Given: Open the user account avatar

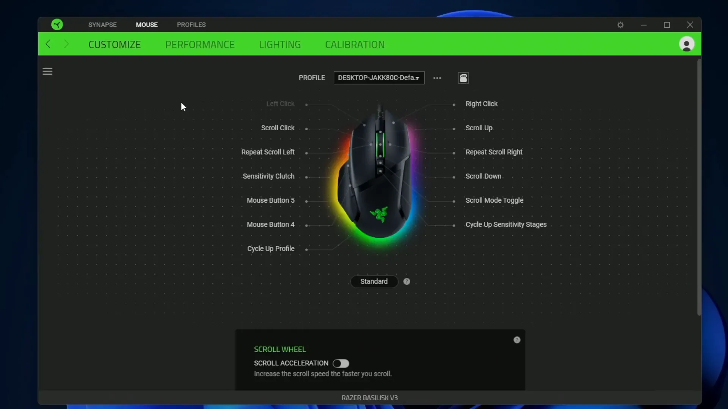Looking at the screenshot, I should pyautogui.click(x=686, y=44).
